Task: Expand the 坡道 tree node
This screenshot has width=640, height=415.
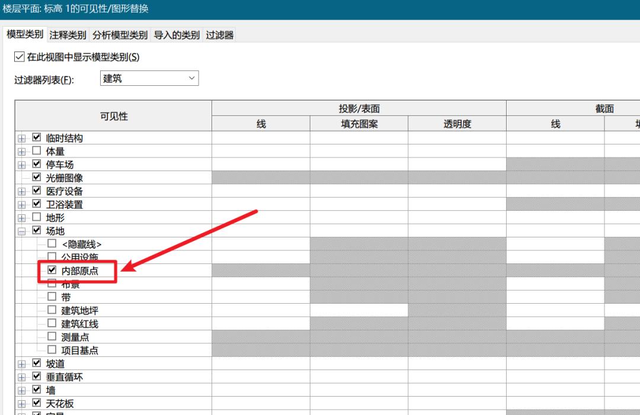Action: (22, 364)
